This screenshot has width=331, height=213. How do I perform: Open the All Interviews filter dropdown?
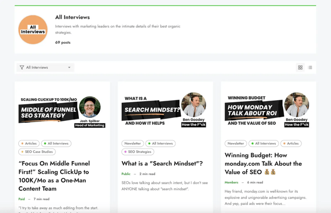[45, 68]
